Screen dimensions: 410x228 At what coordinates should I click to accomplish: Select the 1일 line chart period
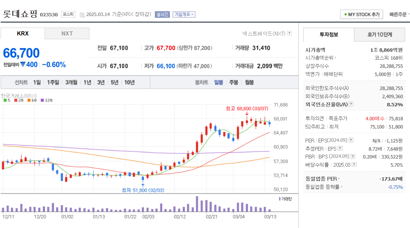pyautogui.click(x=37, y=82)
